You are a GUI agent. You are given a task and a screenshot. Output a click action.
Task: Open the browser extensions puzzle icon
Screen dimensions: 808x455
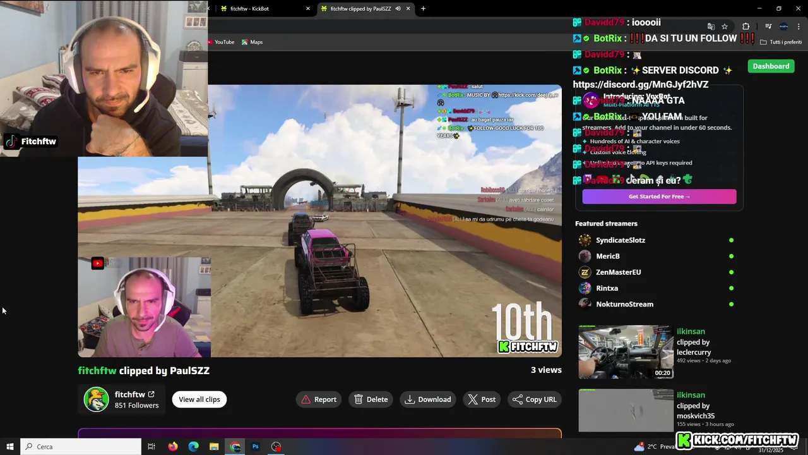point(746,27)
